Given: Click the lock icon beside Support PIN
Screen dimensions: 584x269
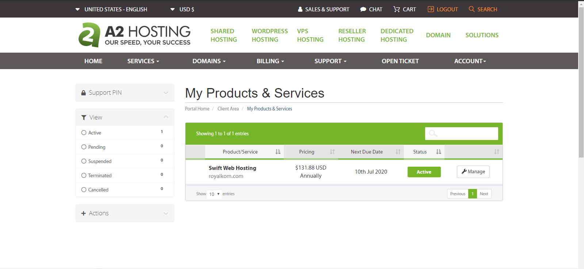Looking at the screenshot, I should click(84, 93).
